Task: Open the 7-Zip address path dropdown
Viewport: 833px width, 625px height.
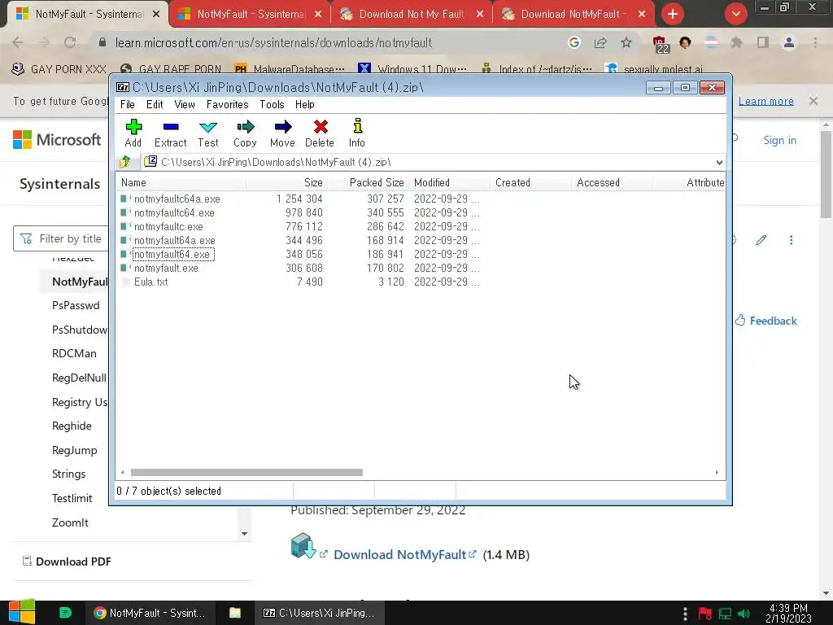Action: point(719,162)
